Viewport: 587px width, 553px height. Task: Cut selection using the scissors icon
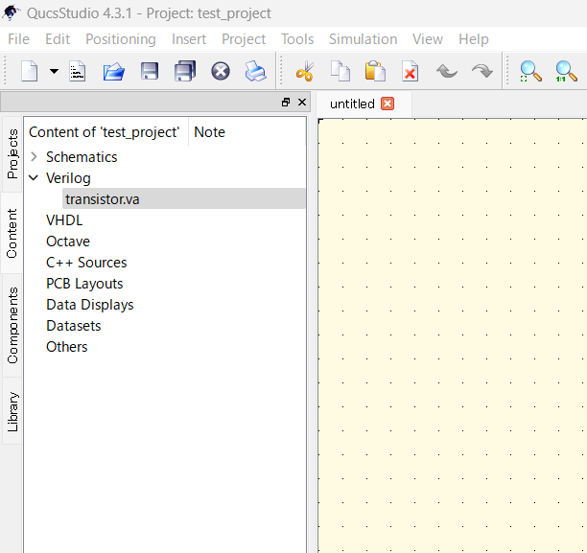pos(305,71)
